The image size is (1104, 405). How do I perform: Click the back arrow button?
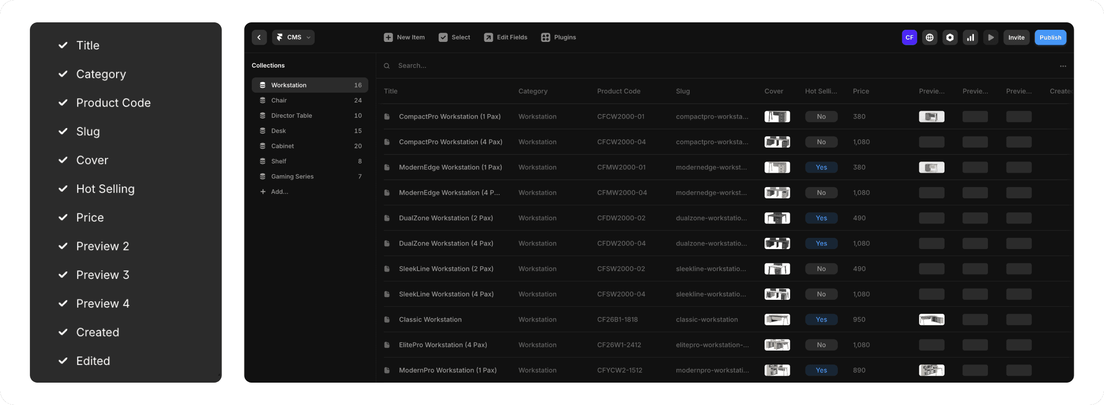[x=259, y=37]
